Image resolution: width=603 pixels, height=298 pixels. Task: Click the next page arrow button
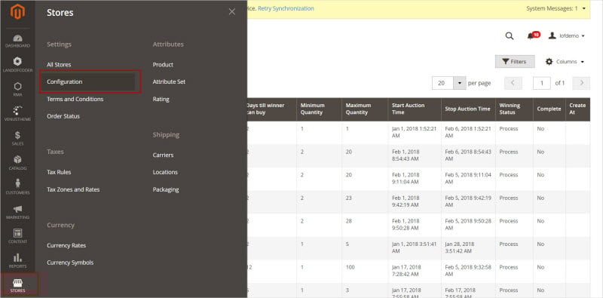[581, 83]
